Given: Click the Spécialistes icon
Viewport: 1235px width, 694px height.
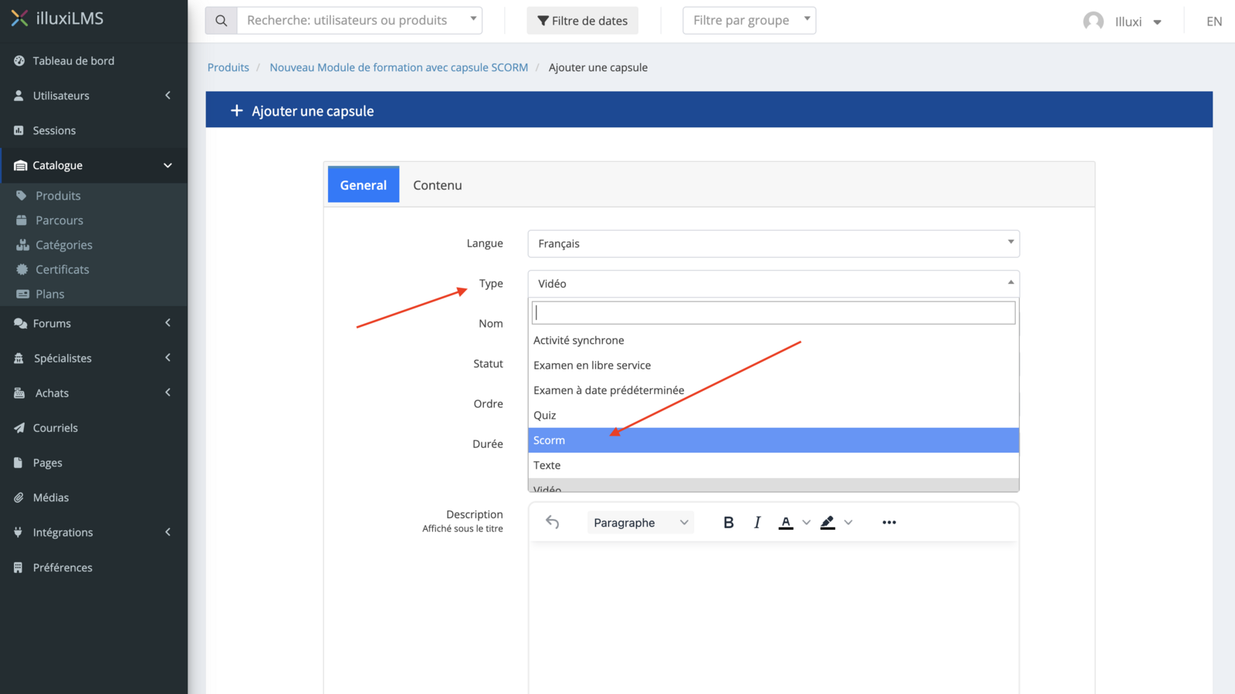Looking at the screenshot, I should [x=19, y=359].
